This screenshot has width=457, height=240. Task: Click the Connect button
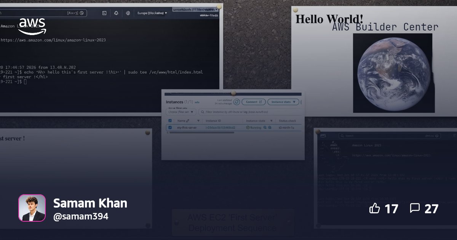[254, 102]
